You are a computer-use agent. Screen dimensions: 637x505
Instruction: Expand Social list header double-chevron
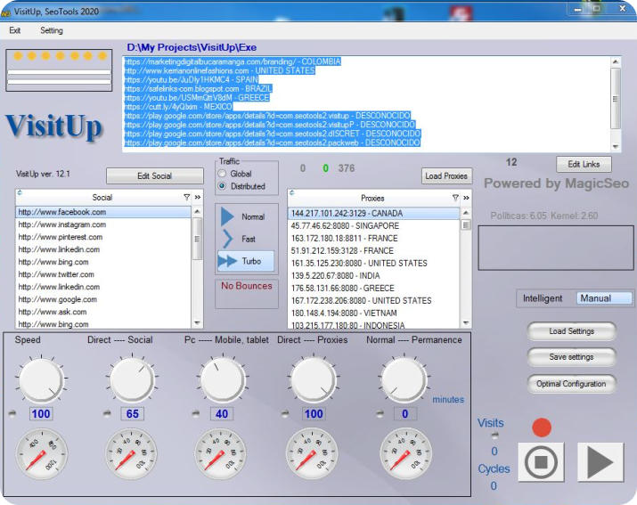pos(198,197)
